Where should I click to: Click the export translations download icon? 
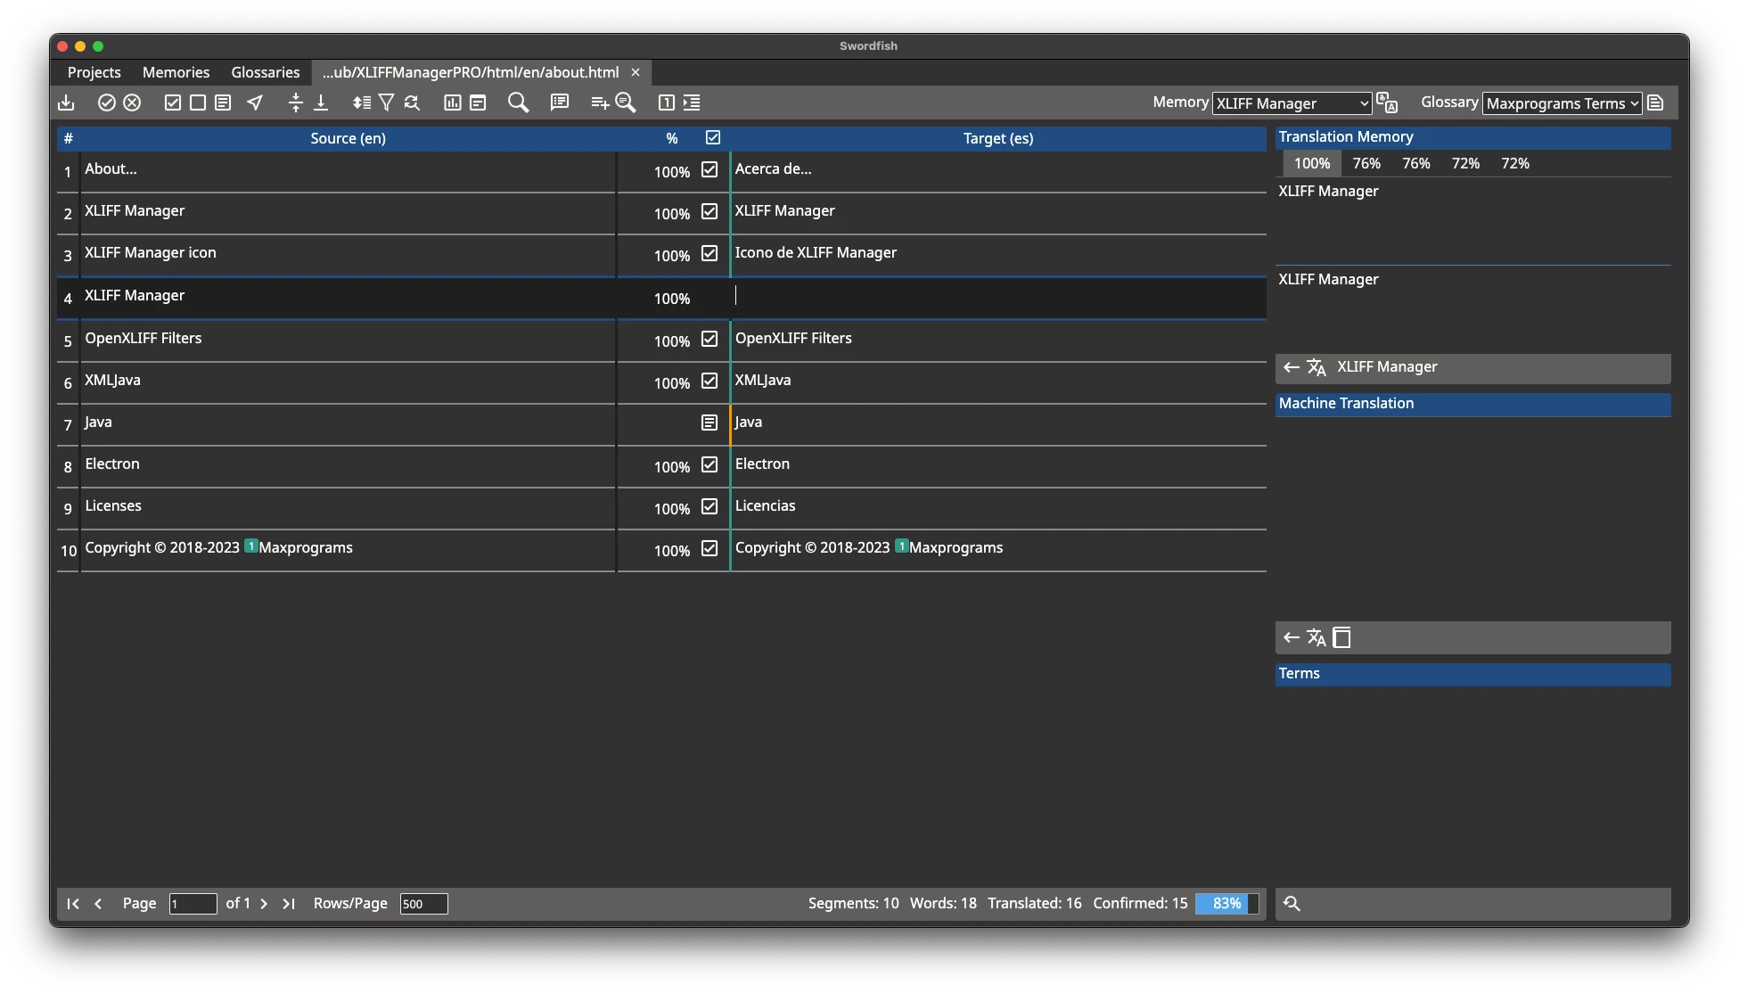tap(66, 103)
